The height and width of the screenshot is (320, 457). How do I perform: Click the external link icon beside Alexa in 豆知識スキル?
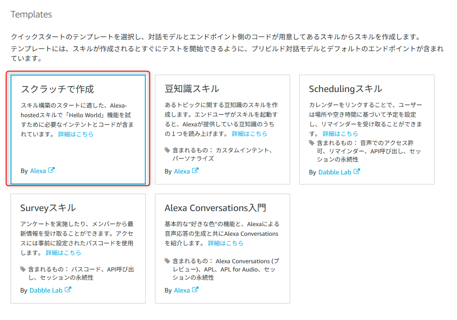tap(195, 171)
